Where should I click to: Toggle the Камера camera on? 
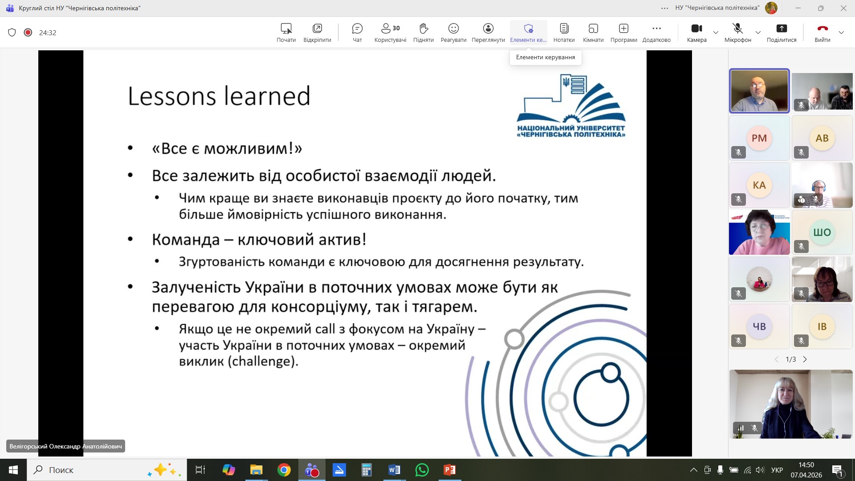pos(696,33)
